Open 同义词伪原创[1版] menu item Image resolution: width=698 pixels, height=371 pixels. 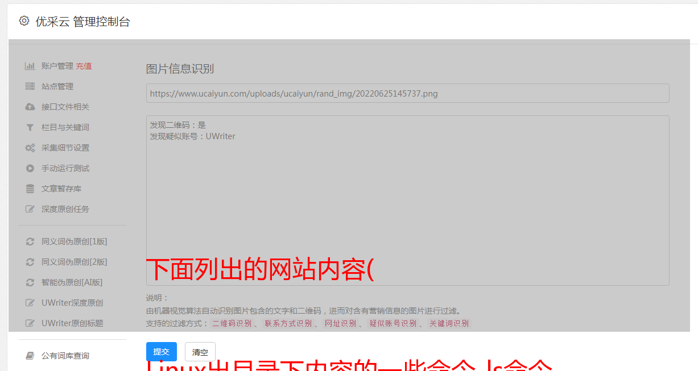[74, 241]
